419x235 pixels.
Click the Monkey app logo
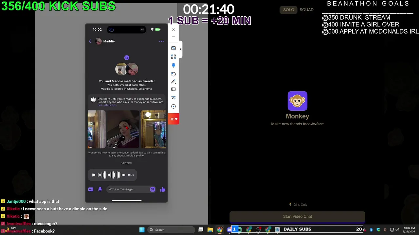tap(298, 101)
